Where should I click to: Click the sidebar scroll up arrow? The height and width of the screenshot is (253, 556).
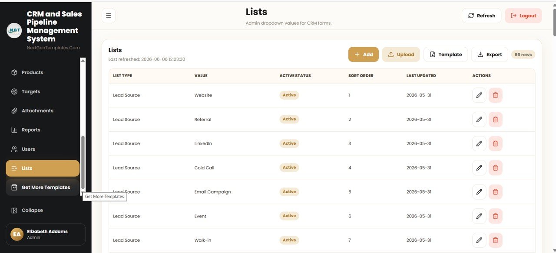83,61
